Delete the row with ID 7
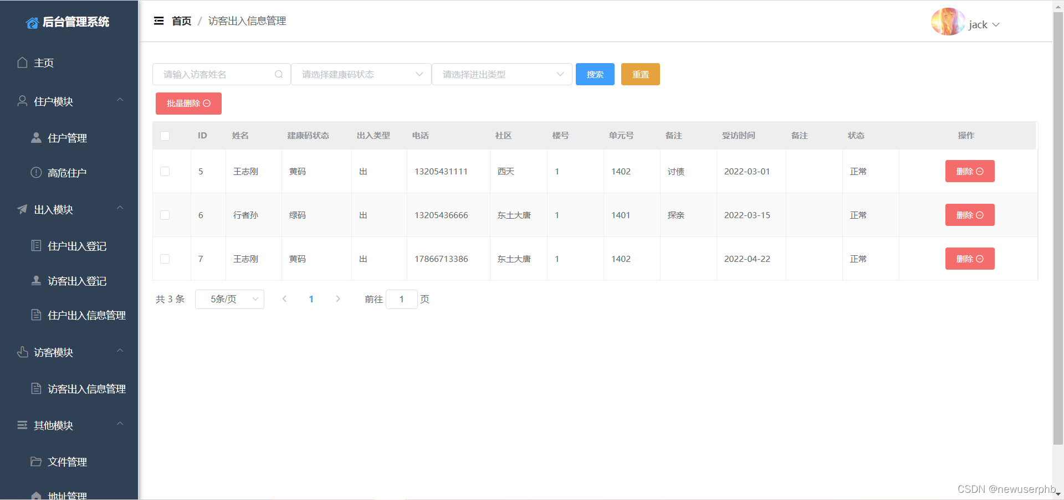Screen dimensions: 1064x500 pyautogui.click(x=970, y=259)
